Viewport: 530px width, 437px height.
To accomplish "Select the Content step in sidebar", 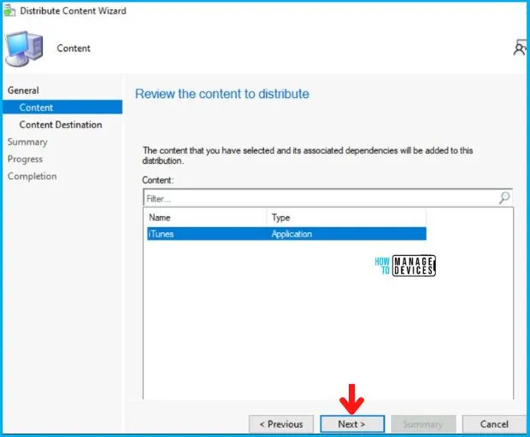I will point(62,108).
